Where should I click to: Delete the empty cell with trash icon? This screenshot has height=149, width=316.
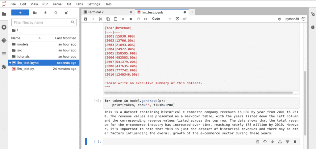[x=295, y=142]
